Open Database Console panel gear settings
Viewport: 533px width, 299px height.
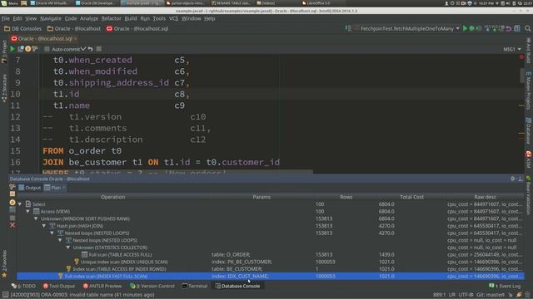coord(513,179)
